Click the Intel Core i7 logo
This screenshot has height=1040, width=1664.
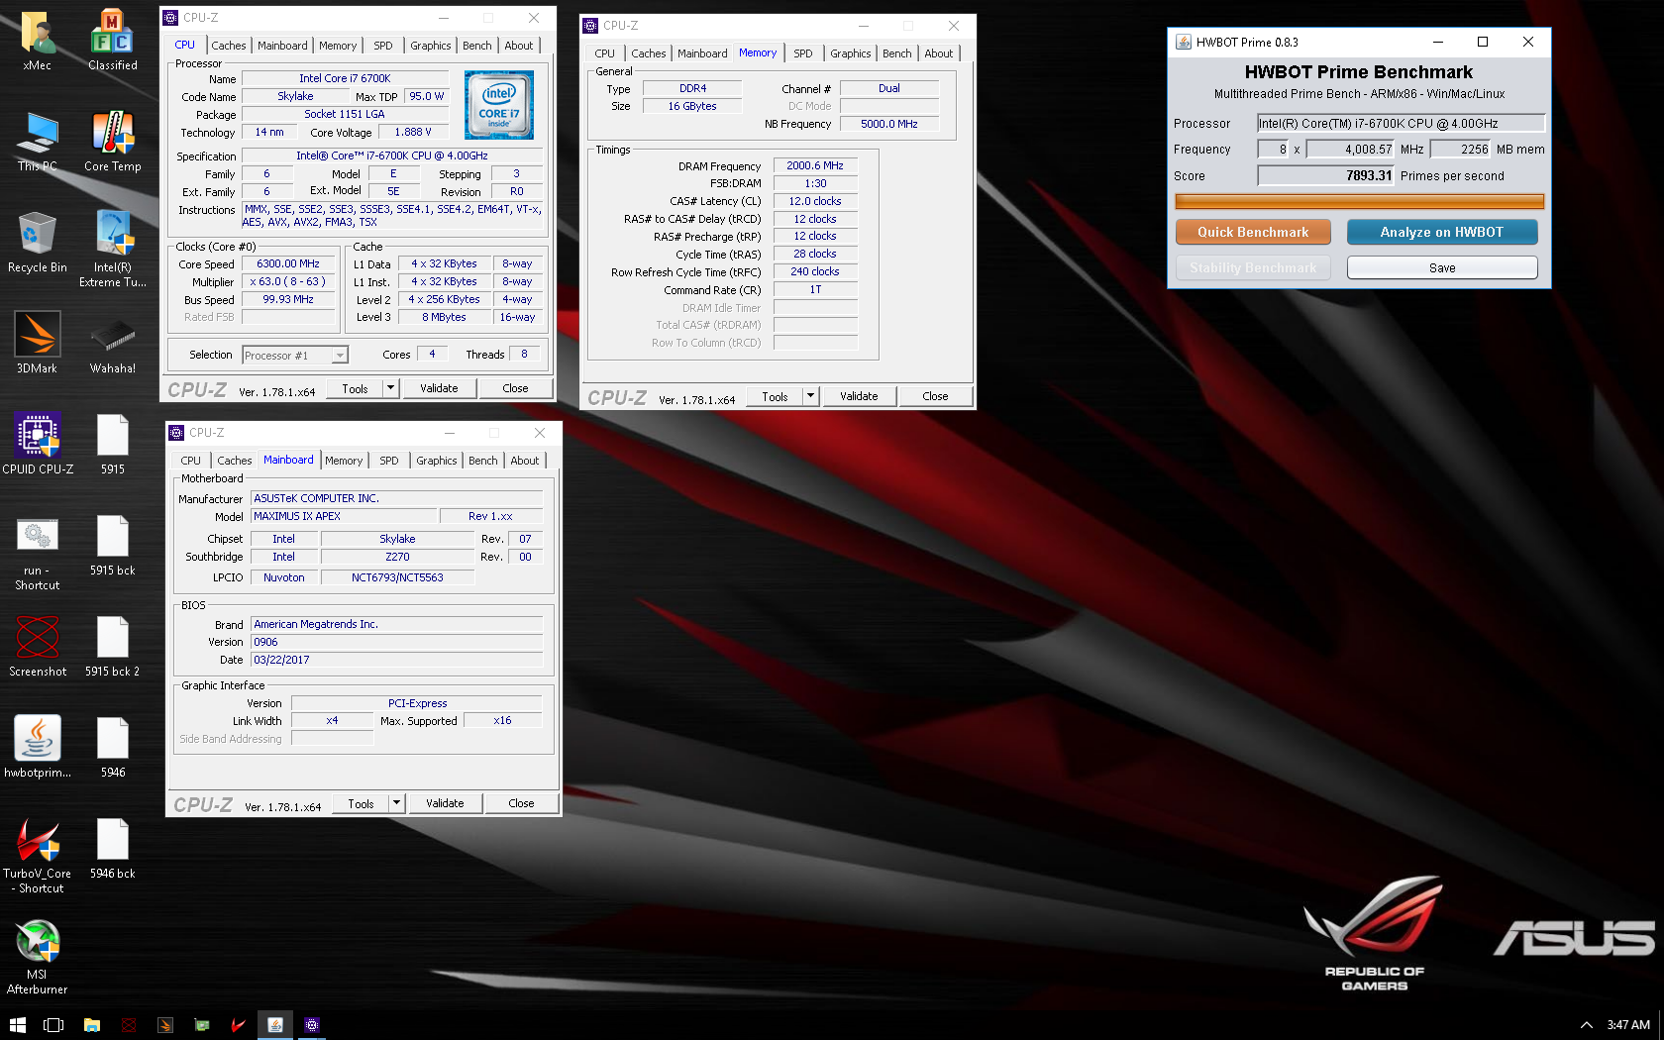(499, 105)
